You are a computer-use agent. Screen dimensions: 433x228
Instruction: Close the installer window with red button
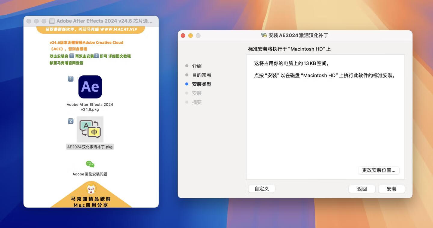(183, 35)
